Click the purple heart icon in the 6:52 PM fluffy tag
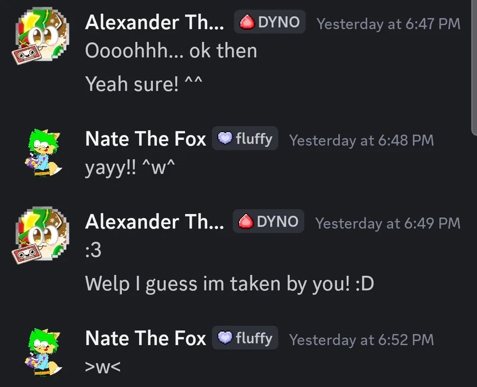 tap(225, 338)
